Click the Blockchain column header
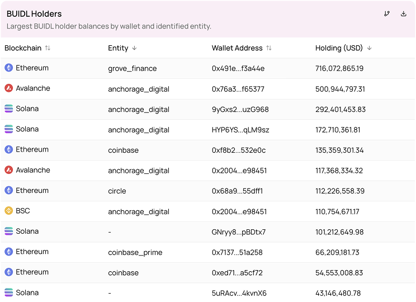The width and height of the screenshot is (416, 302). pos(23,48)
